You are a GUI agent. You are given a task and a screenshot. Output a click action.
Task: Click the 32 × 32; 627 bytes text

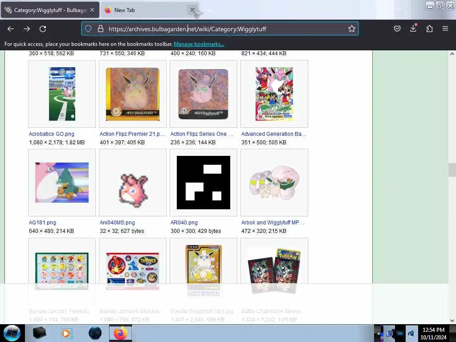point(122,231)
